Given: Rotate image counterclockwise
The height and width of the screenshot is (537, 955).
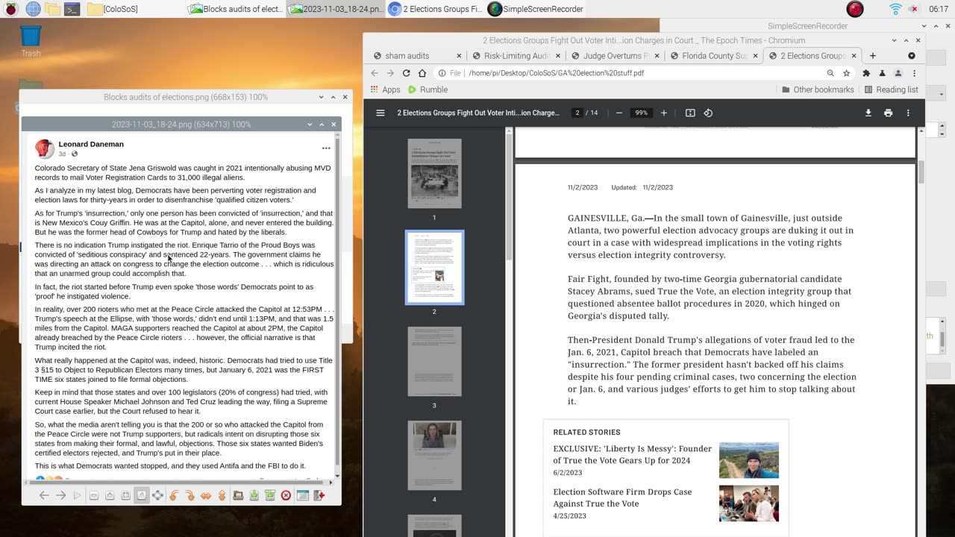Looking at the screenshot, I should [174, 495].
